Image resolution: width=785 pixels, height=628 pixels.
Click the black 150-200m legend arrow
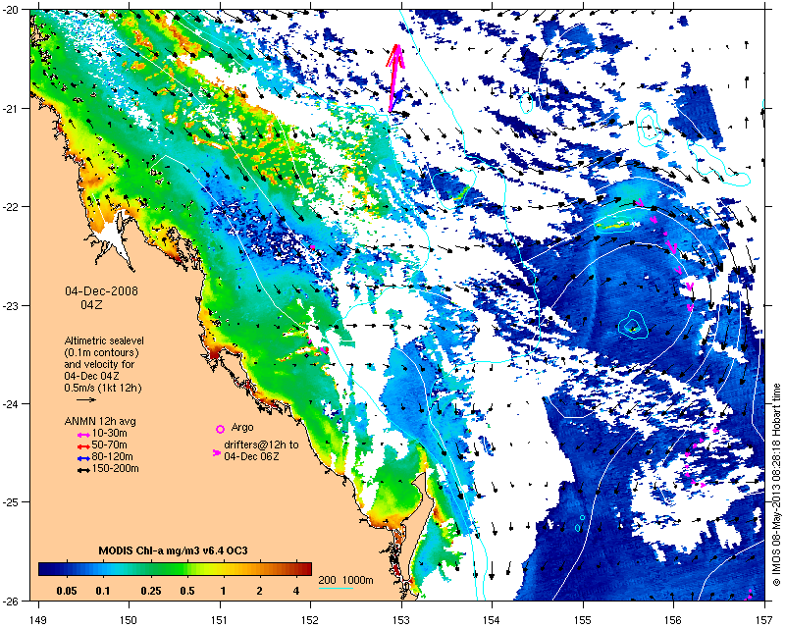coord(83,470)
